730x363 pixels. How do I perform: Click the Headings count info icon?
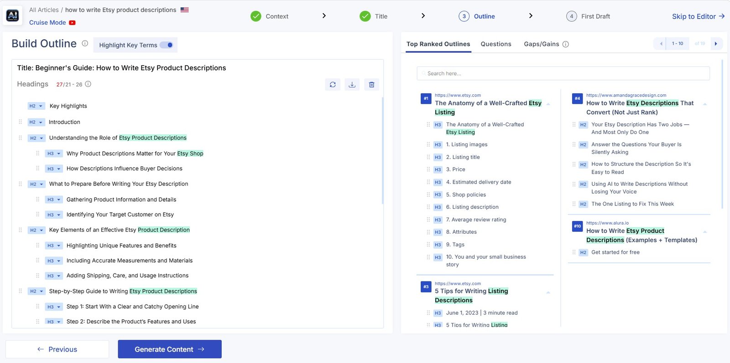coord(88,84)
